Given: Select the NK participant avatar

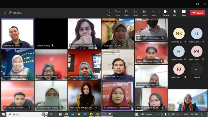Looking at the screenshot, I should pyautogui.click(x=179, y=33).
